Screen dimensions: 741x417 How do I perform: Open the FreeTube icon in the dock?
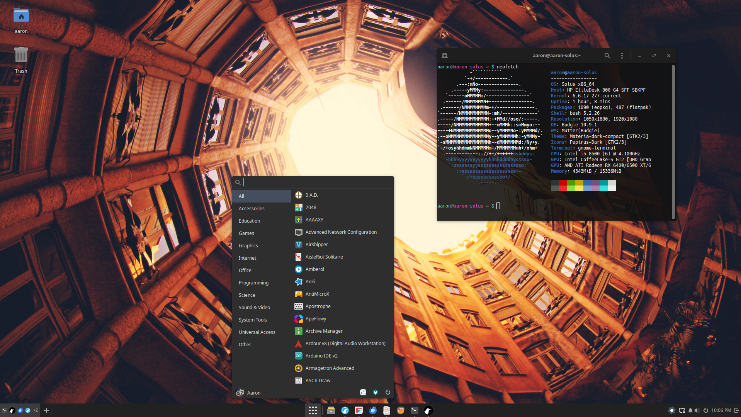359,410
